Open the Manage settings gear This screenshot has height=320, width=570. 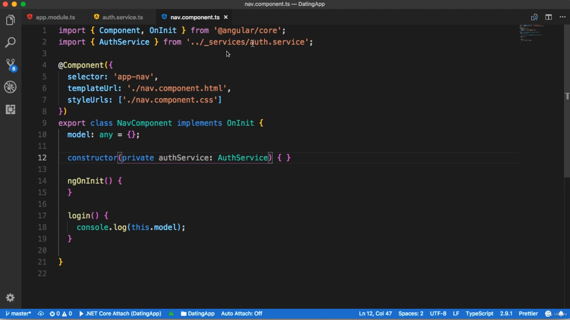[x=10, y=297]
